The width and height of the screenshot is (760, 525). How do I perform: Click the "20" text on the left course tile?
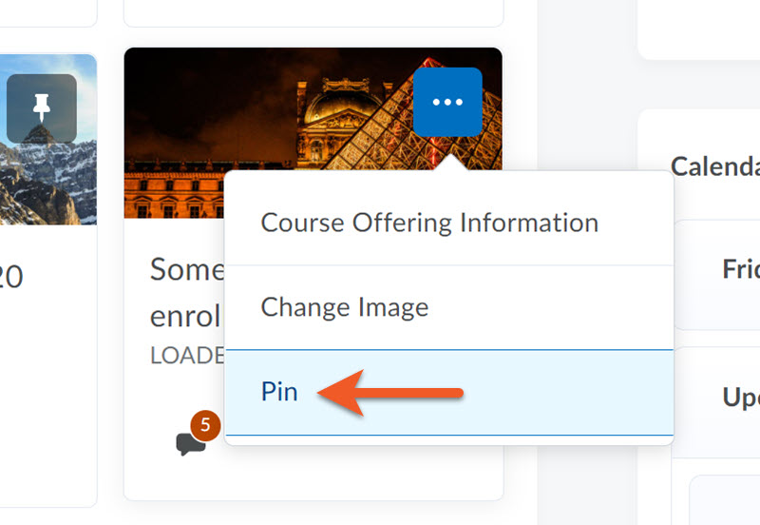(x=9, y=277)
